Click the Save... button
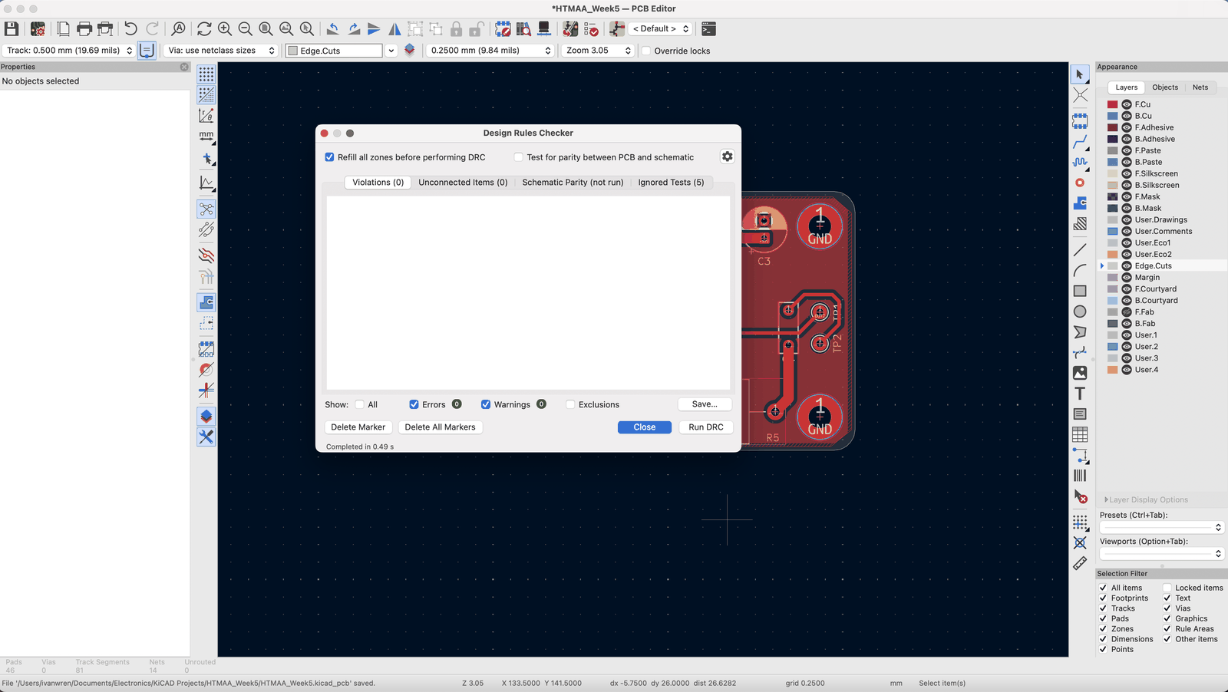The height and width of the screenshot is (692, 1228). tap(705, 404)
